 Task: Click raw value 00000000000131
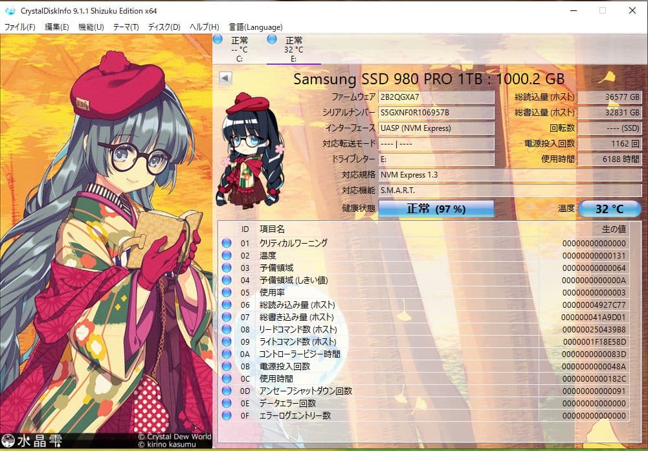point(594,256)
